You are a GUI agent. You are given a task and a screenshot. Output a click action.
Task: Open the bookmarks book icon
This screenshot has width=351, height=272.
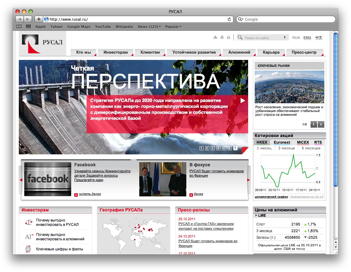[19, 27]
